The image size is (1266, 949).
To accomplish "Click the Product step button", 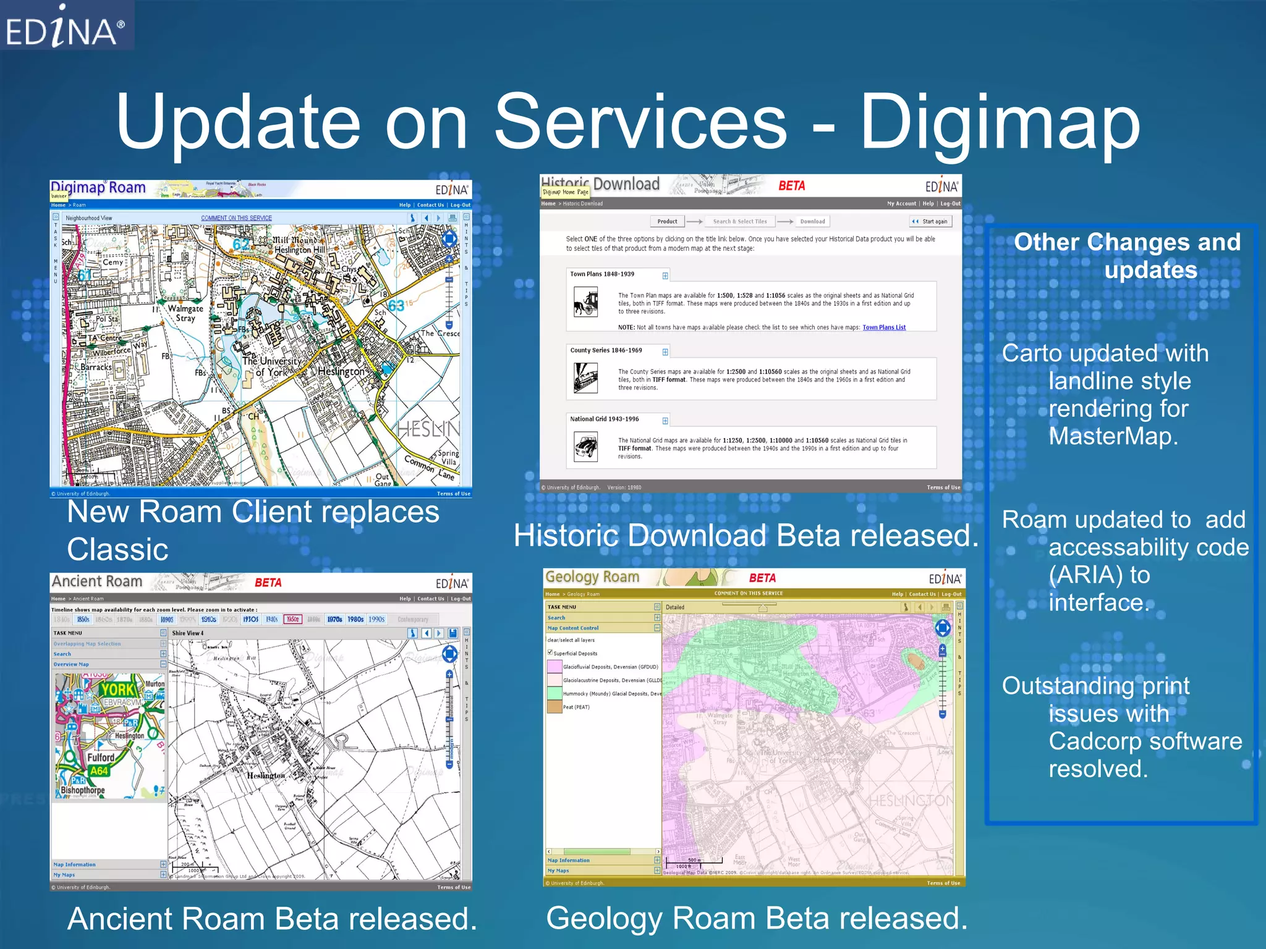I will point(667,221).
